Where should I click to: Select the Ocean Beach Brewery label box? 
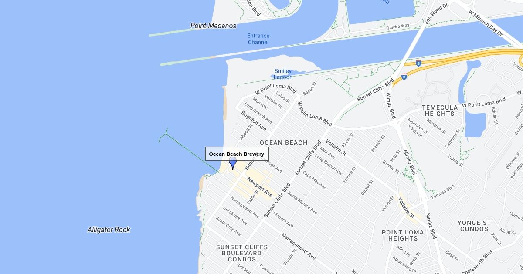[x=237, y=154]
